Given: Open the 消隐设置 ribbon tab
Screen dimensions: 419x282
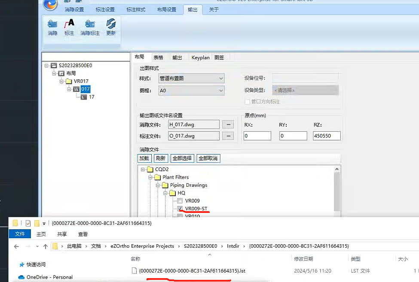Looking at the screenshot, I should point(74,9).
